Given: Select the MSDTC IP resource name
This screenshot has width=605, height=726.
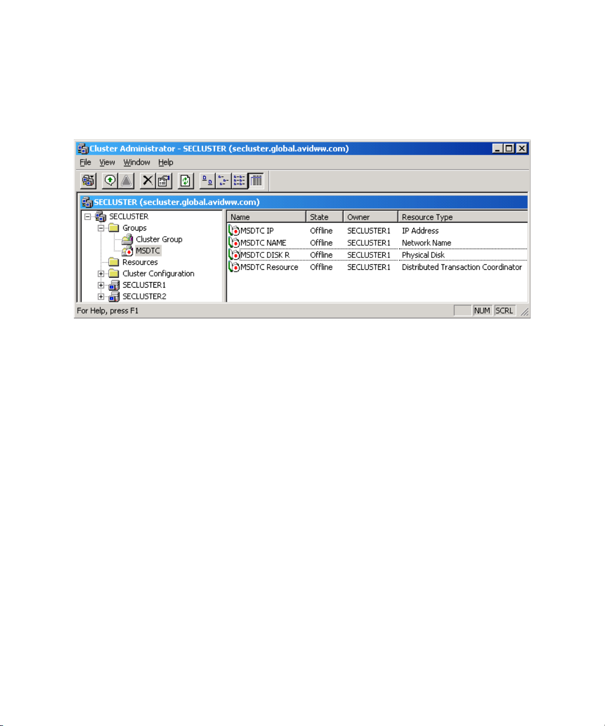Looking at the screenshot, I should [x=257, y=231].
